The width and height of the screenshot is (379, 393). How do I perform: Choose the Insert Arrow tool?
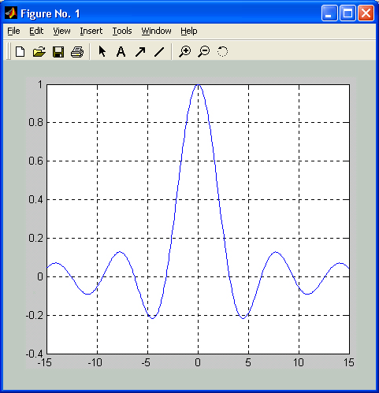pyautogui.click(x=140, y=52)
